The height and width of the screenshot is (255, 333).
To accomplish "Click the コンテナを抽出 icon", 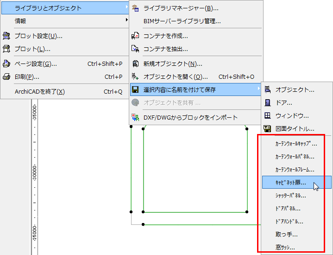I will (x=135, y=49).
